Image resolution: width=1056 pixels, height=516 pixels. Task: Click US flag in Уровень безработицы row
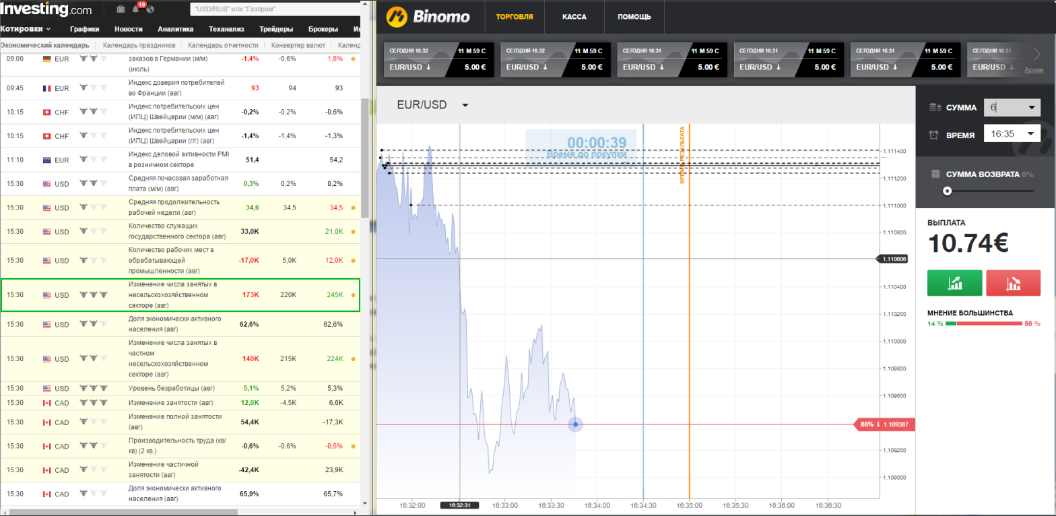(47, 389)
